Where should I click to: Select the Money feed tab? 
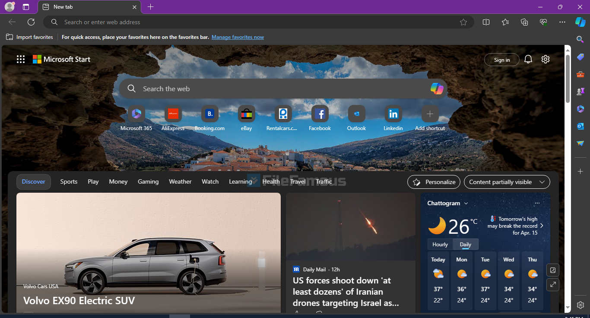pyautogui.click(x=118, y=182)
